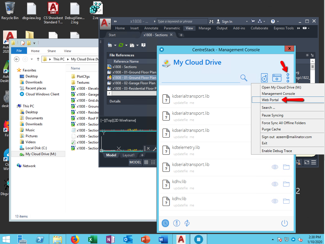Select the kdtelemetry.lib file entry
The width and height of the screenshot is (325, 244).
click(186, 147)
